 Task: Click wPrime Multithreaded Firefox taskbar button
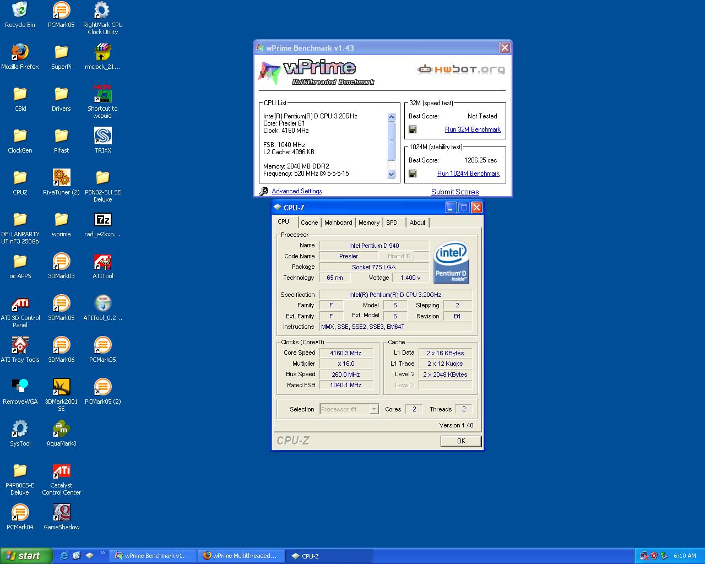pos(241,556)
